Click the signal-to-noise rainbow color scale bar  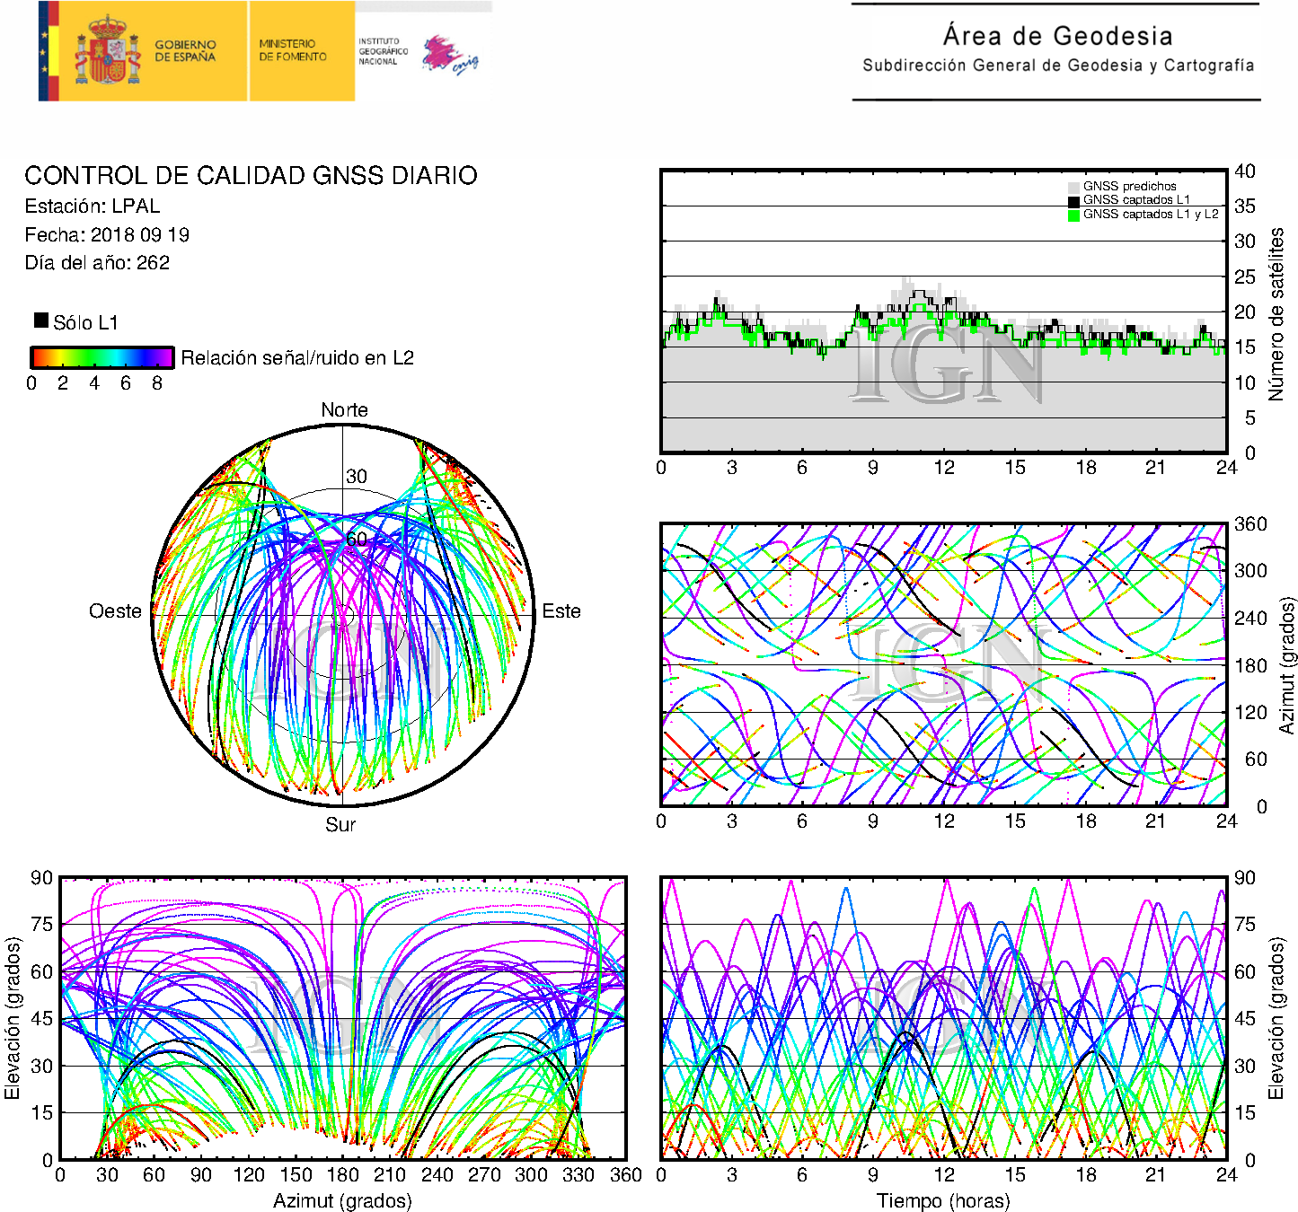point(102,357)
